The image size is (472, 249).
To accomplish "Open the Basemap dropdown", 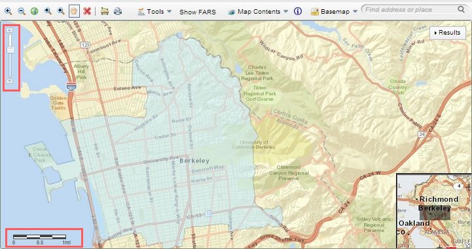I will (334, 12).
